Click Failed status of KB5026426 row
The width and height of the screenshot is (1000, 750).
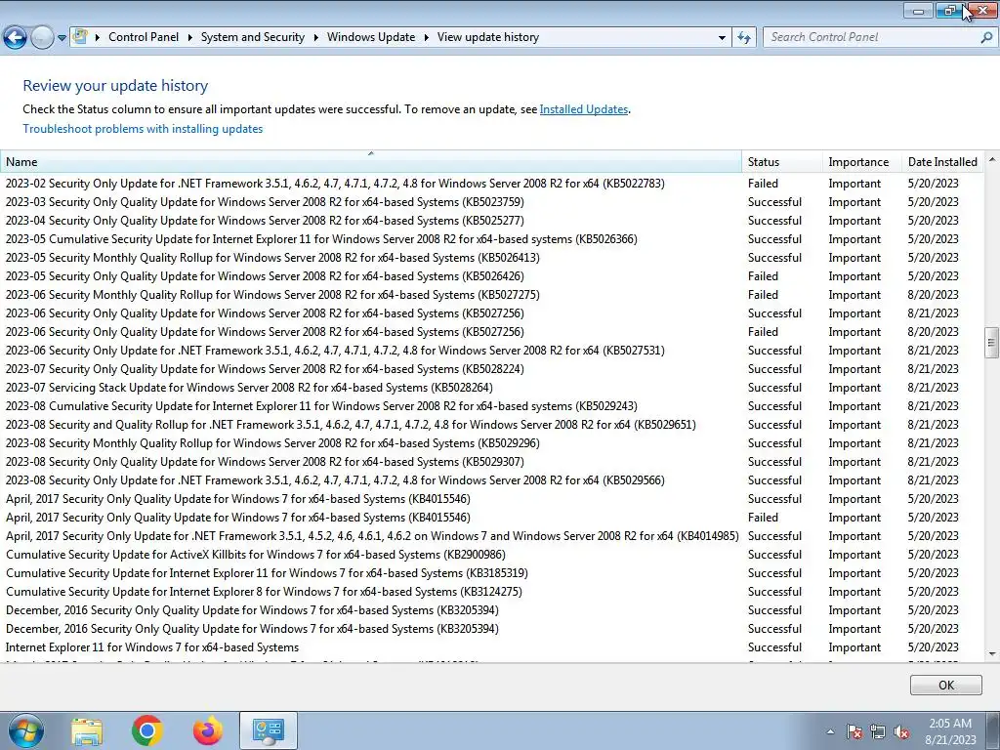[763, 276]
